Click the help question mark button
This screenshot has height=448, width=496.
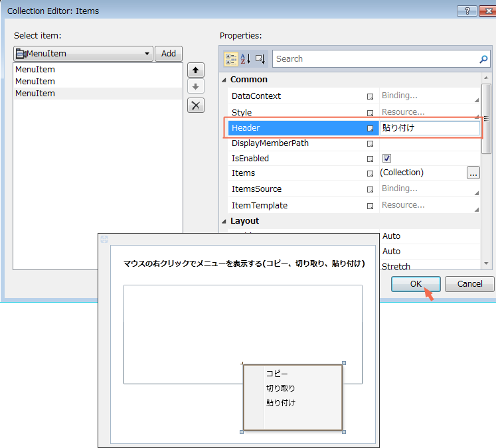[x=467, y=11]
